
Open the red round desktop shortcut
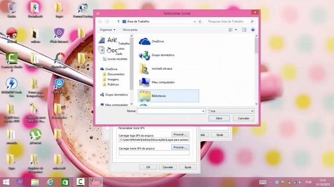(x=11, y=35)
